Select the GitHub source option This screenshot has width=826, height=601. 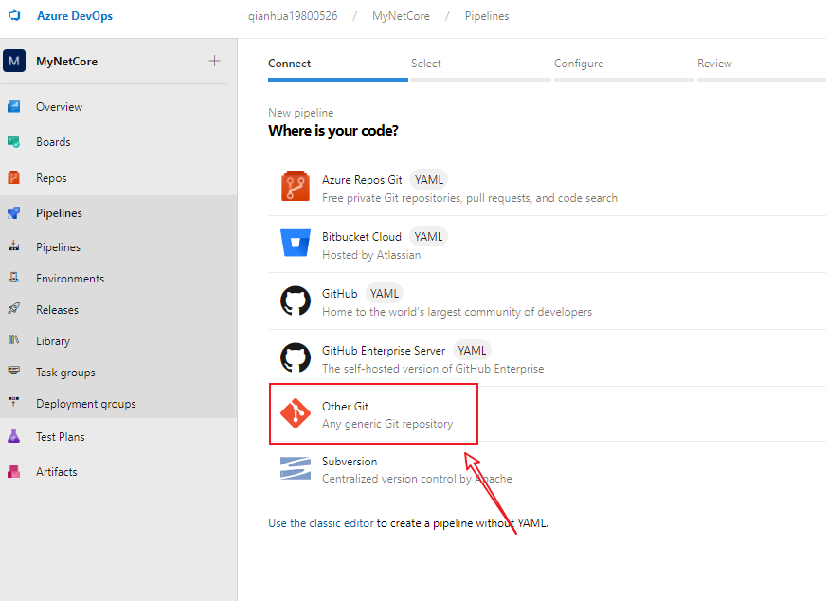pos(339,294)
